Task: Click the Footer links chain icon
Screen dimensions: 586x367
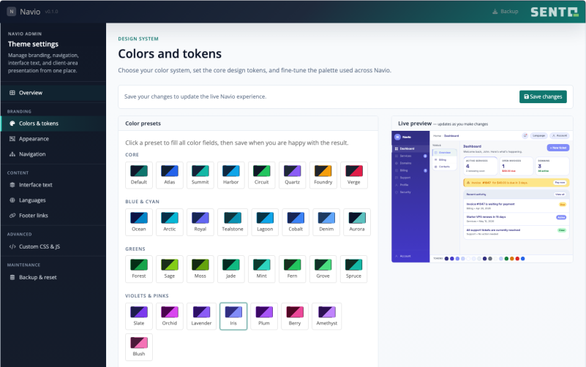Action: pyautogui.click(x=12, y=216)
